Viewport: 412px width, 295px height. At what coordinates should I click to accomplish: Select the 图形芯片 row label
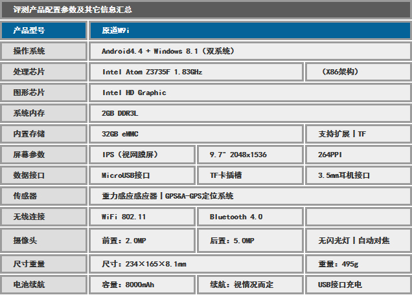[x=44, y=93]
